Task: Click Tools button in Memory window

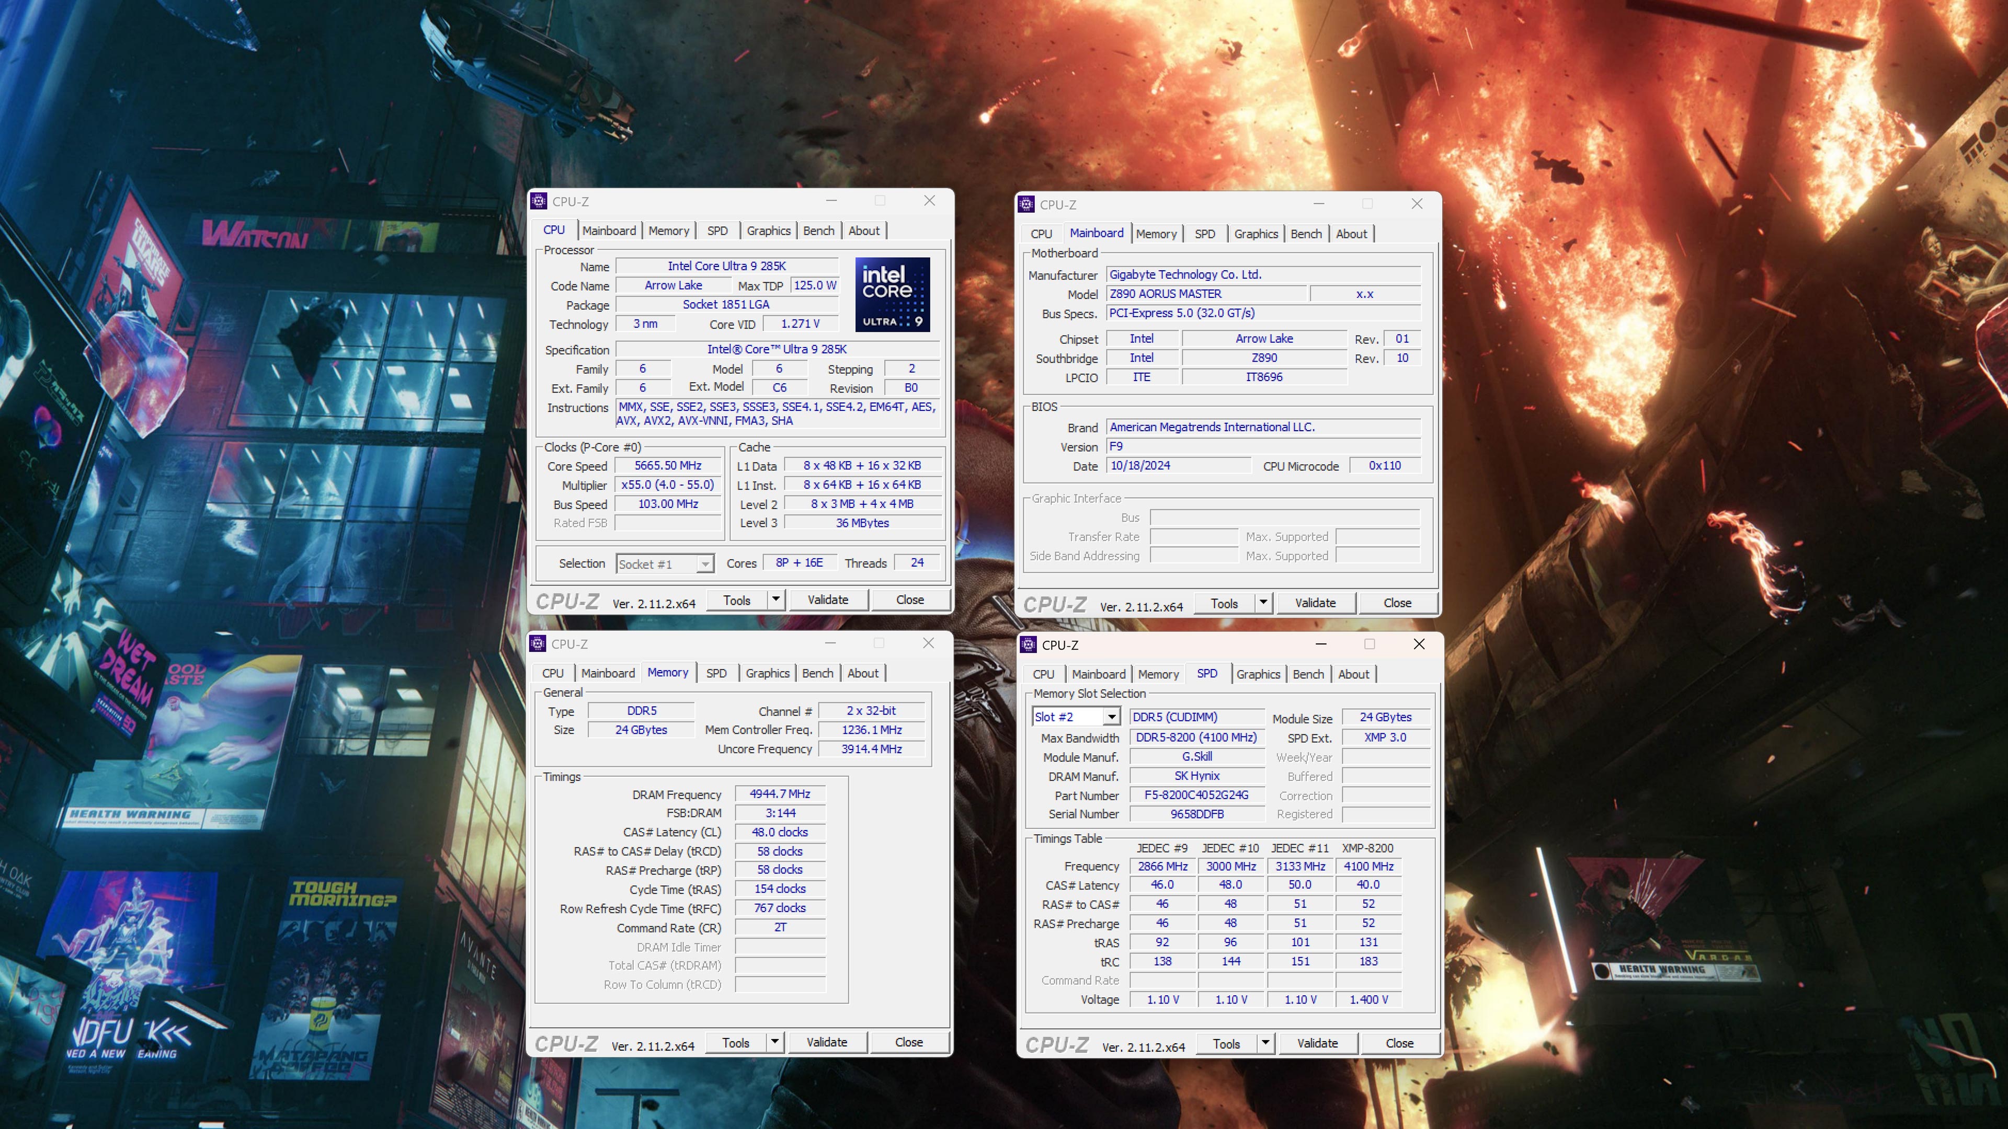Action: tap(735, 1043)
